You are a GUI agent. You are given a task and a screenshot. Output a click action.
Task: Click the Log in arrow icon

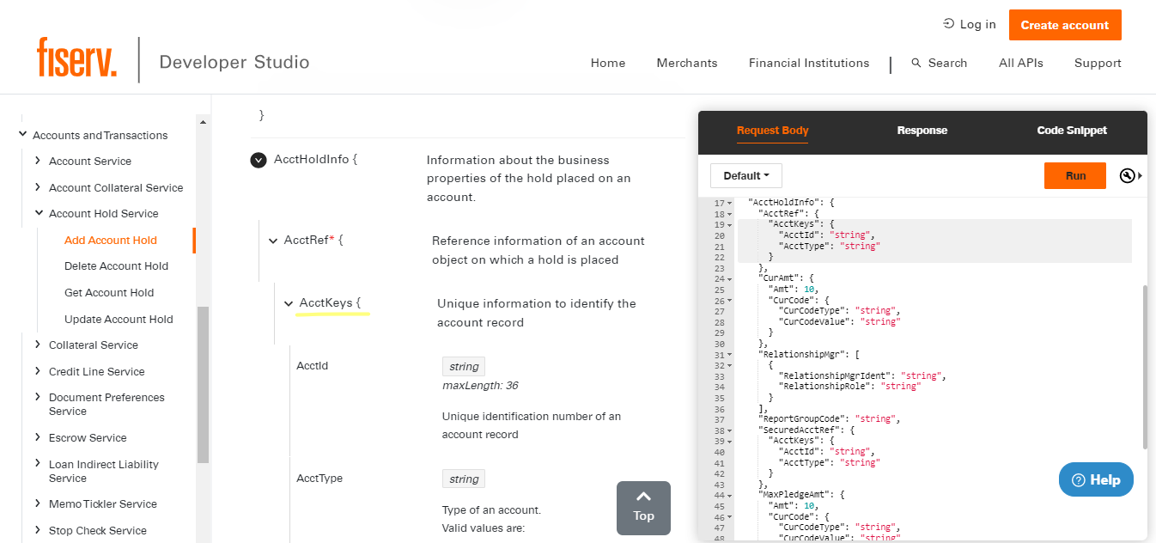point(948,24)
